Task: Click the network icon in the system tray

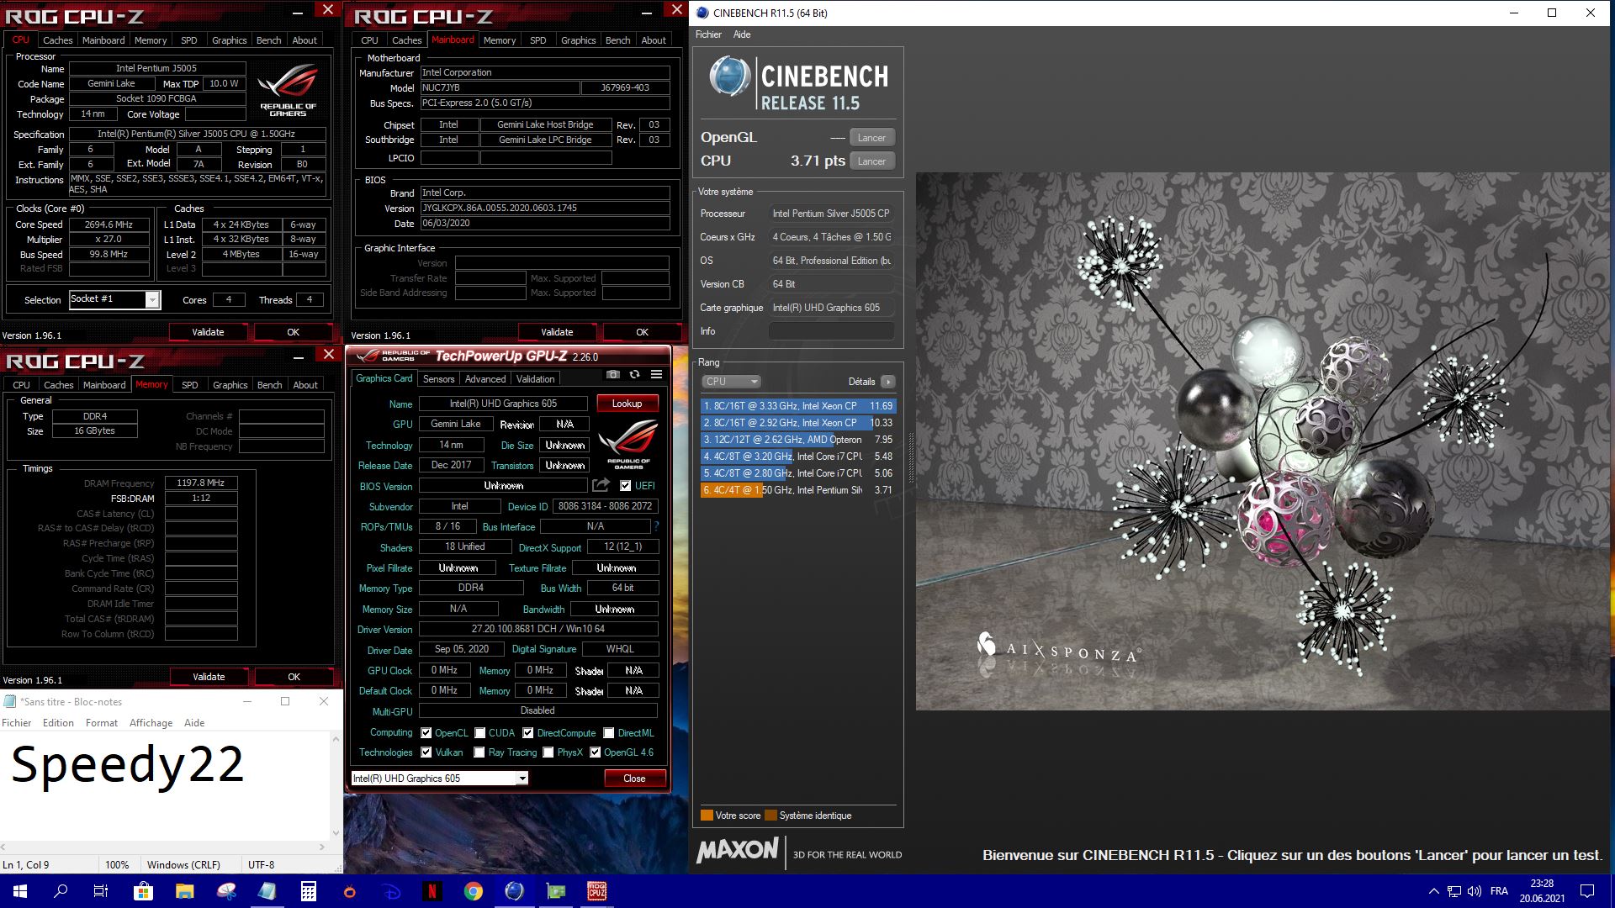Action: pos(1454,891)
